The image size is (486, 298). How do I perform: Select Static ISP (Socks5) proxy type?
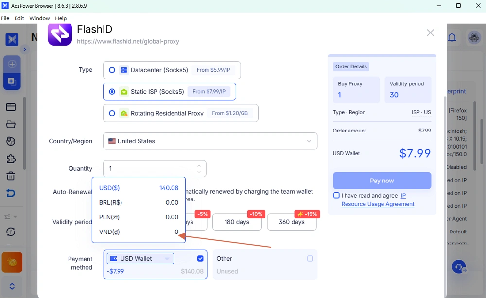169,92
